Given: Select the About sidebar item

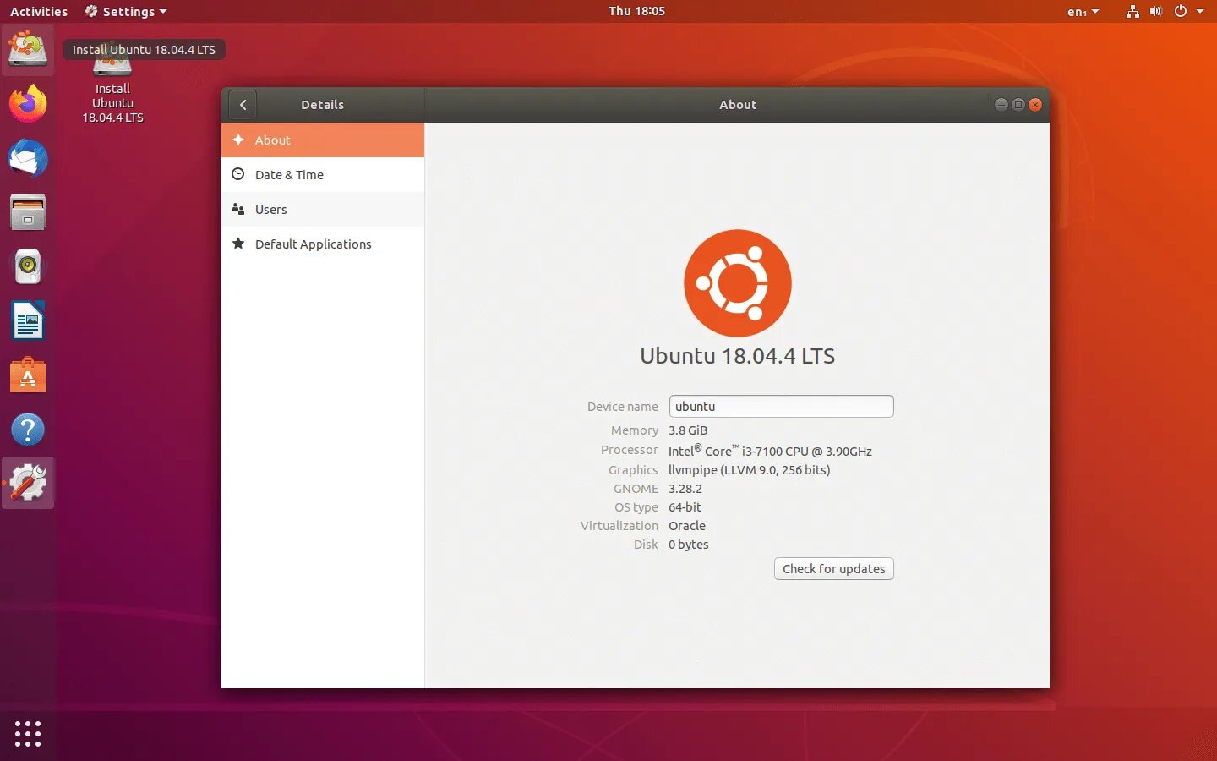Looking at the screenshot, I should [323, 140].
